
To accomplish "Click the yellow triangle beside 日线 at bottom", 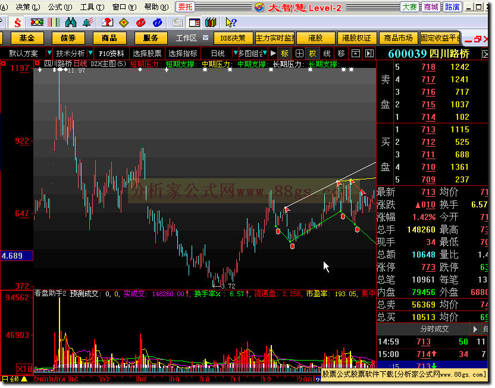I will point(24,379).
